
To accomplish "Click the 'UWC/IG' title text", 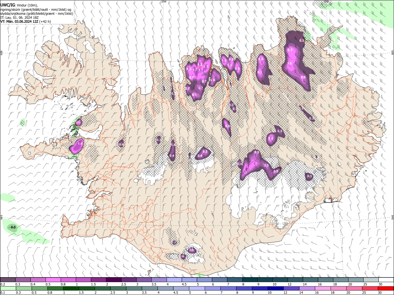I will tap(7, 5).
